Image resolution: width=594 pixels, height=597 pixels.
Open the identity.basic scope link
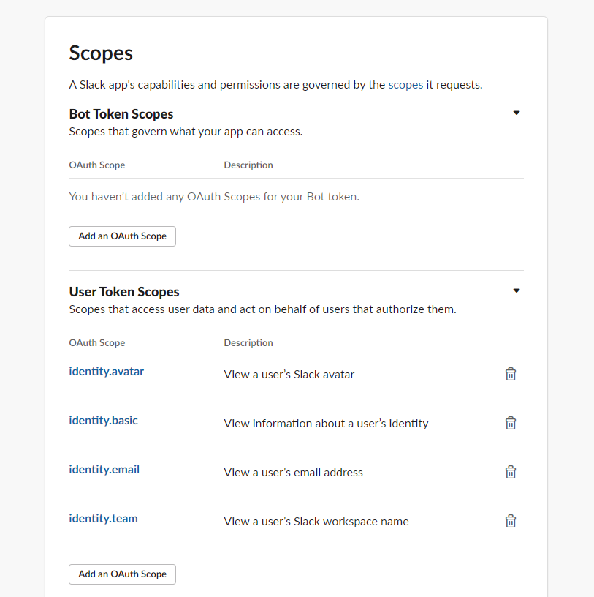(x=103, y=421)
